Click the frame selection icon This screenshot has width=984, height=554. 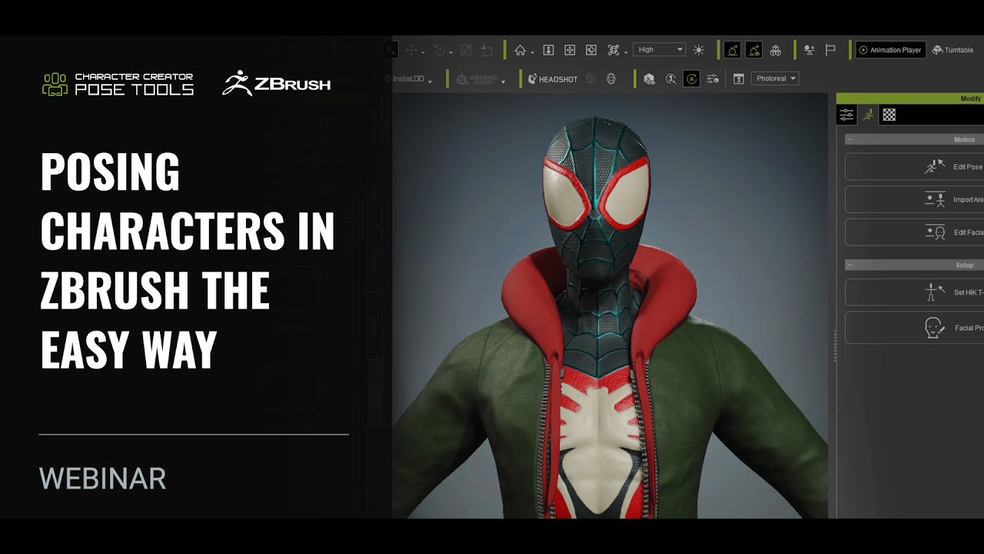tap(613, 50)
